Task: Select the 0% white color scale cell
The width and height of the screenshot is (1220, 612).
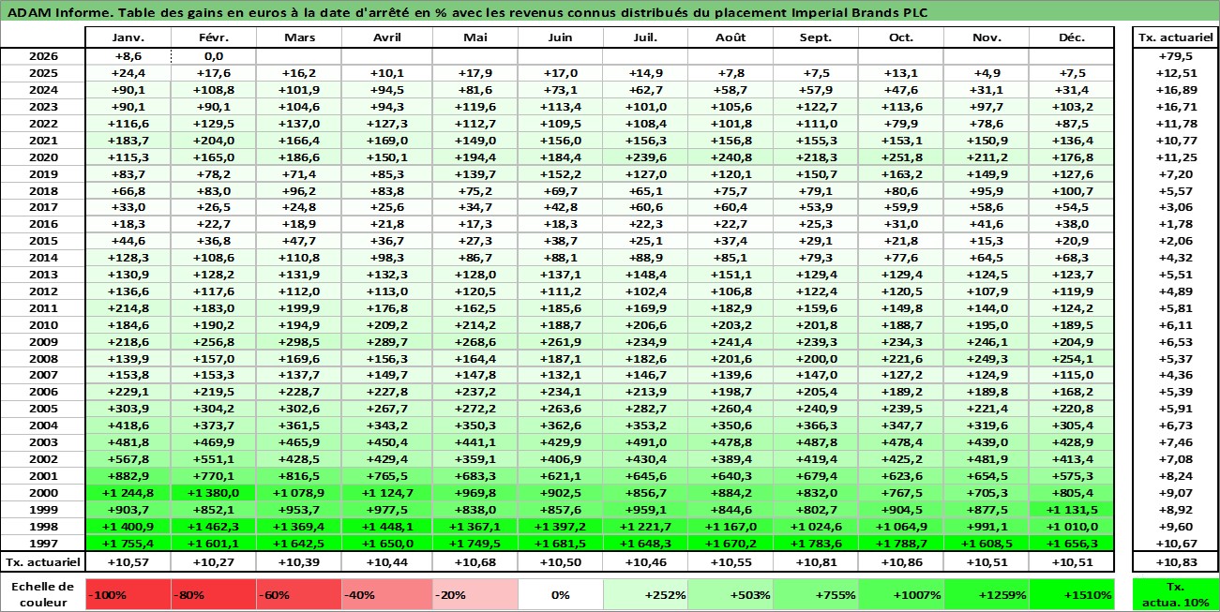Action: 560,594
